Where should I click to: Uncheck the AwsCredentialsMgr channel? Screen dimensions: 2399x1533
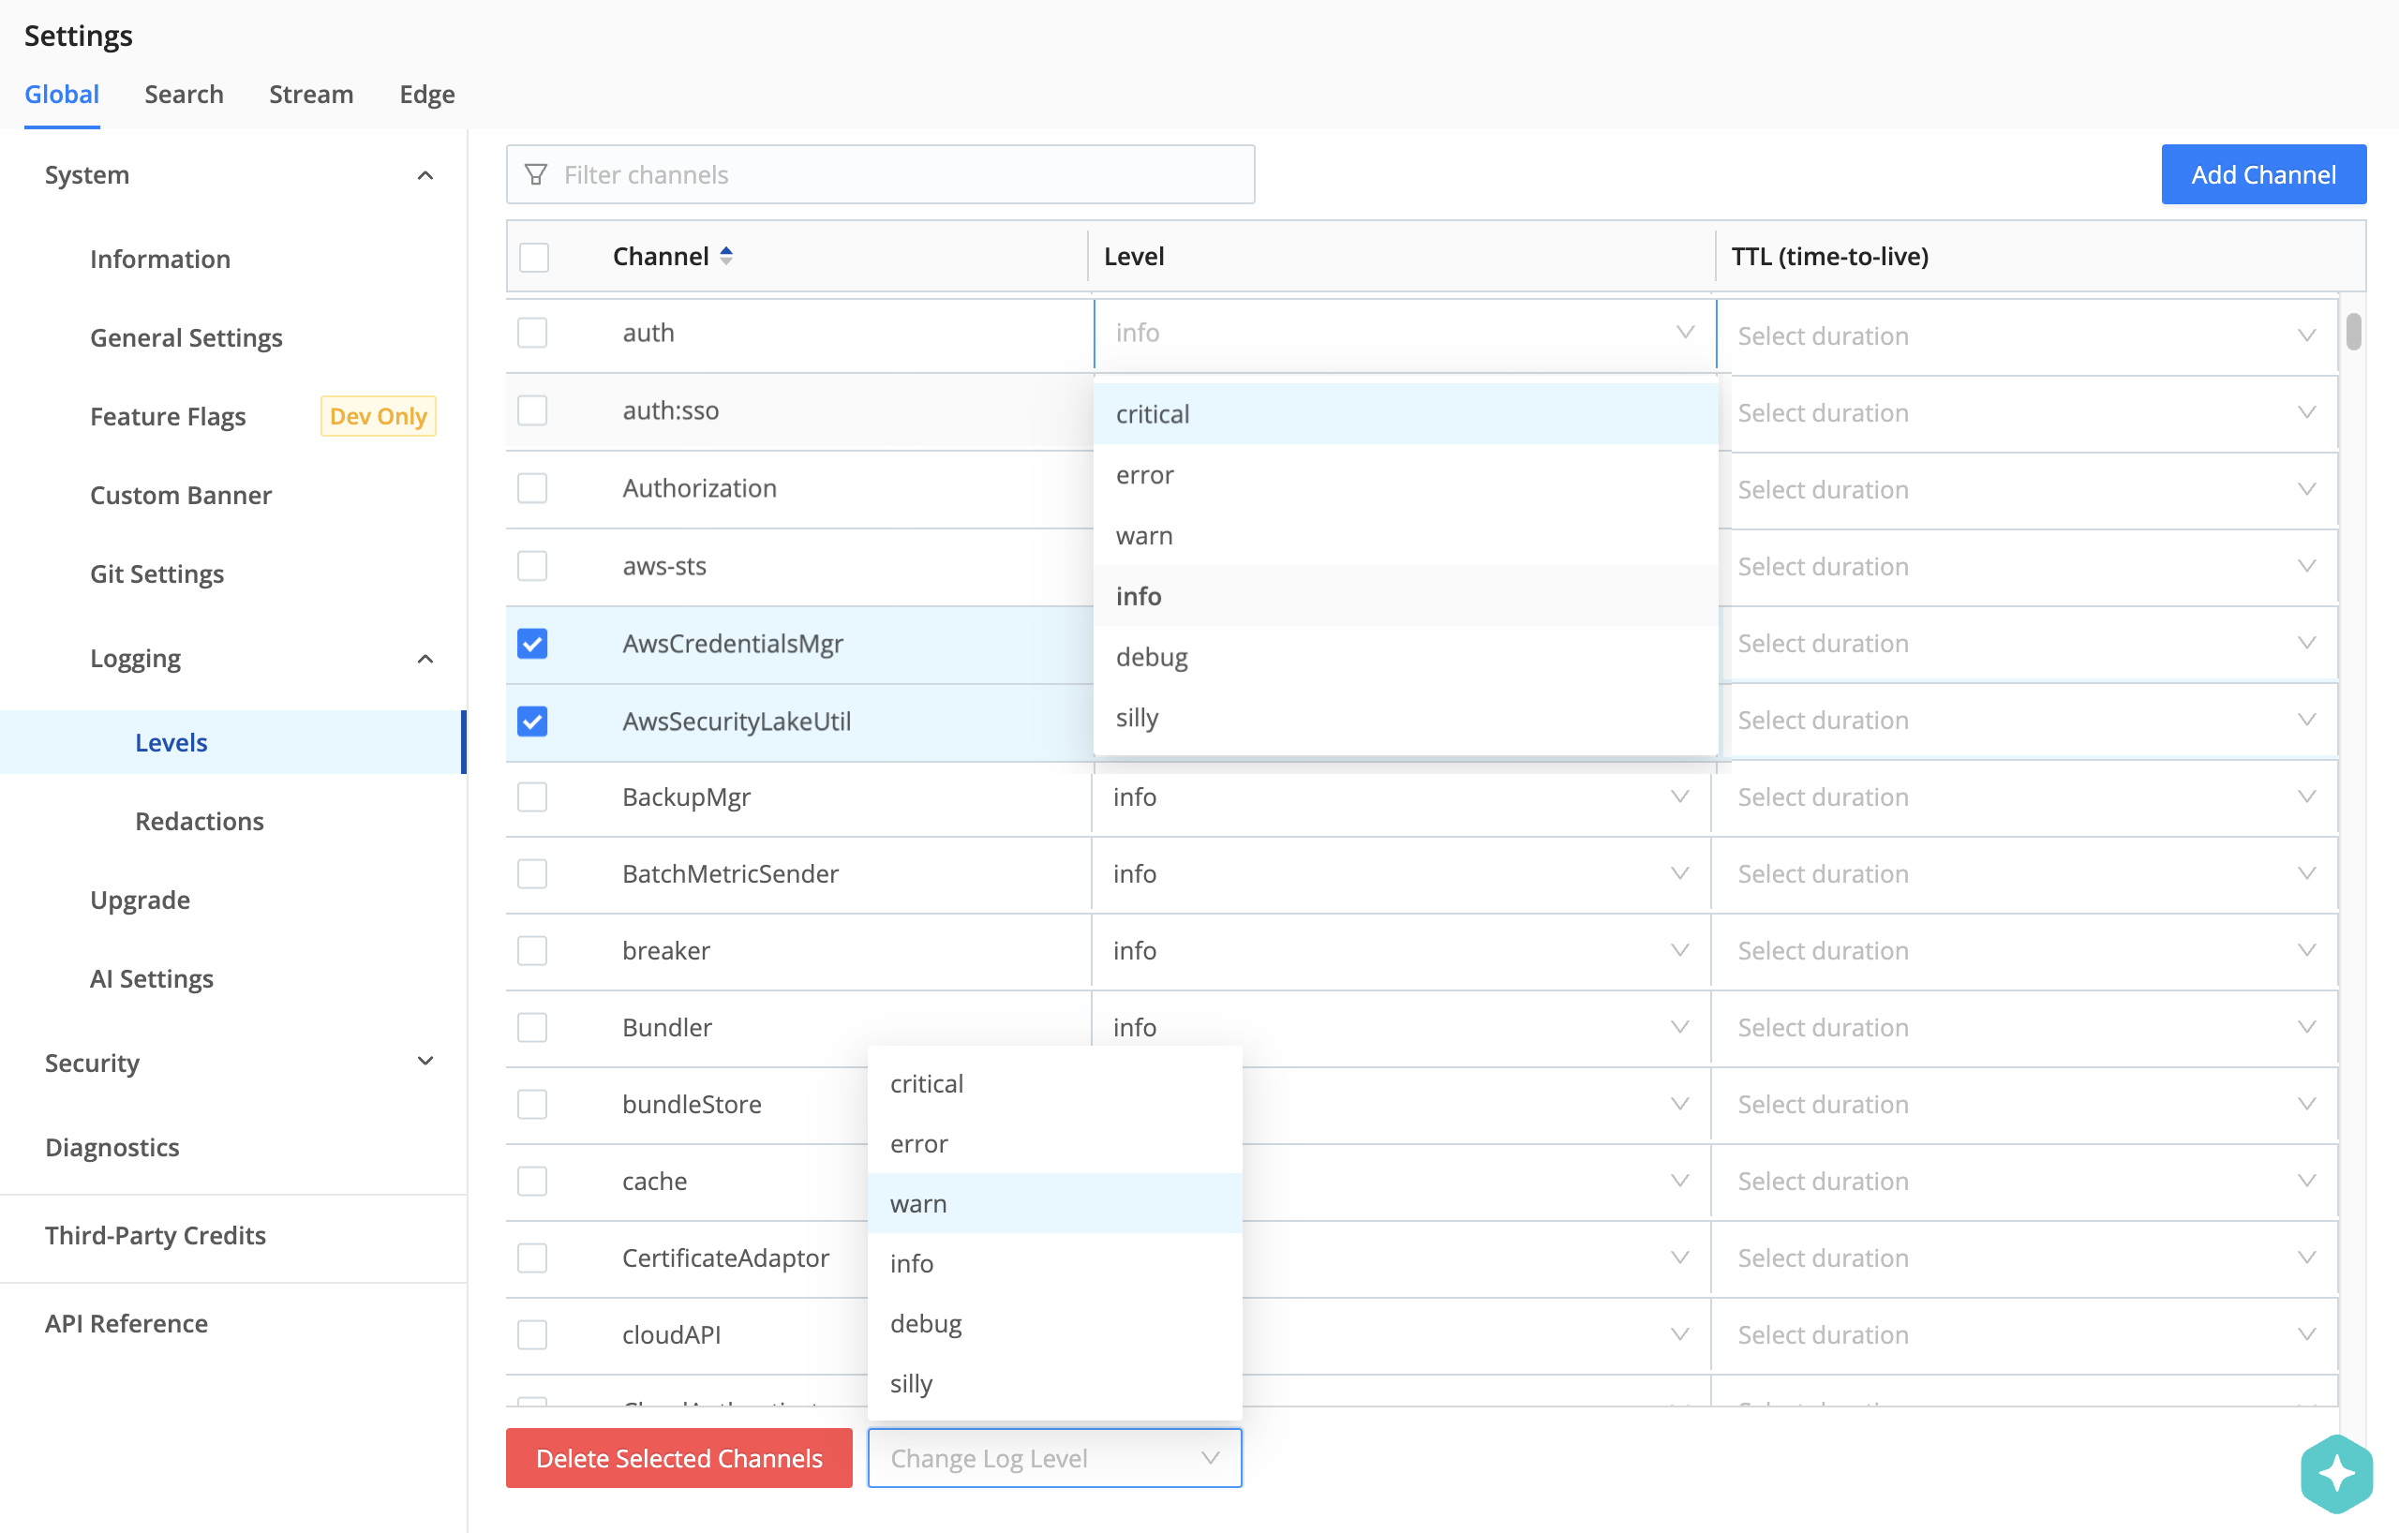533,644
